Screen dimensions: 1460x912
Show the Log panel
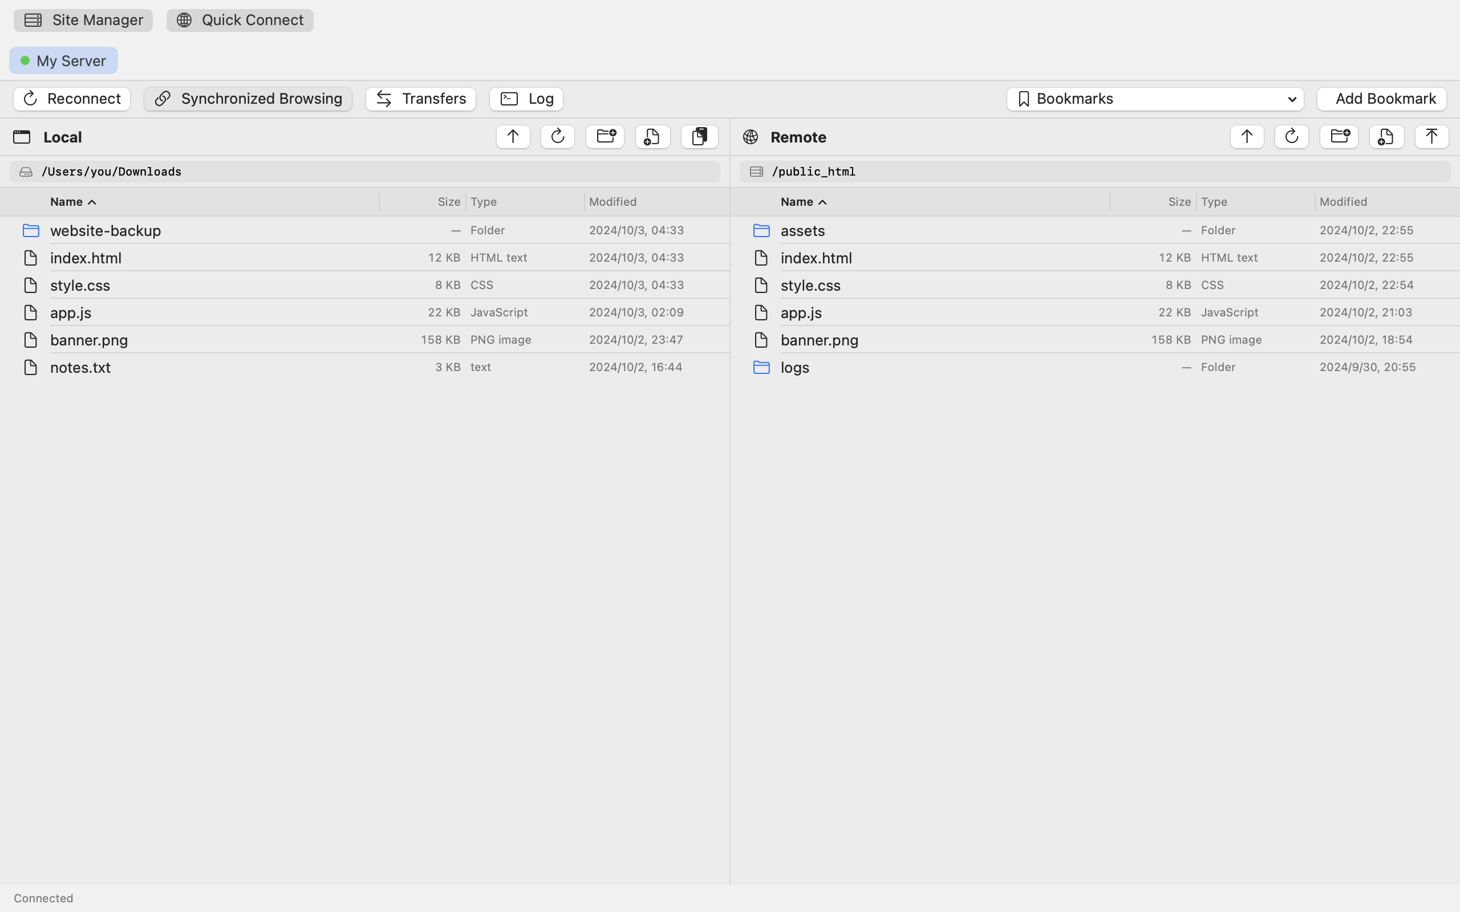[526, 99]
